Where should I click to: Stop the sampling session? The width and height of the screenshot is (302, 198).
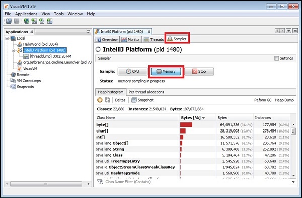pos(199,71)
